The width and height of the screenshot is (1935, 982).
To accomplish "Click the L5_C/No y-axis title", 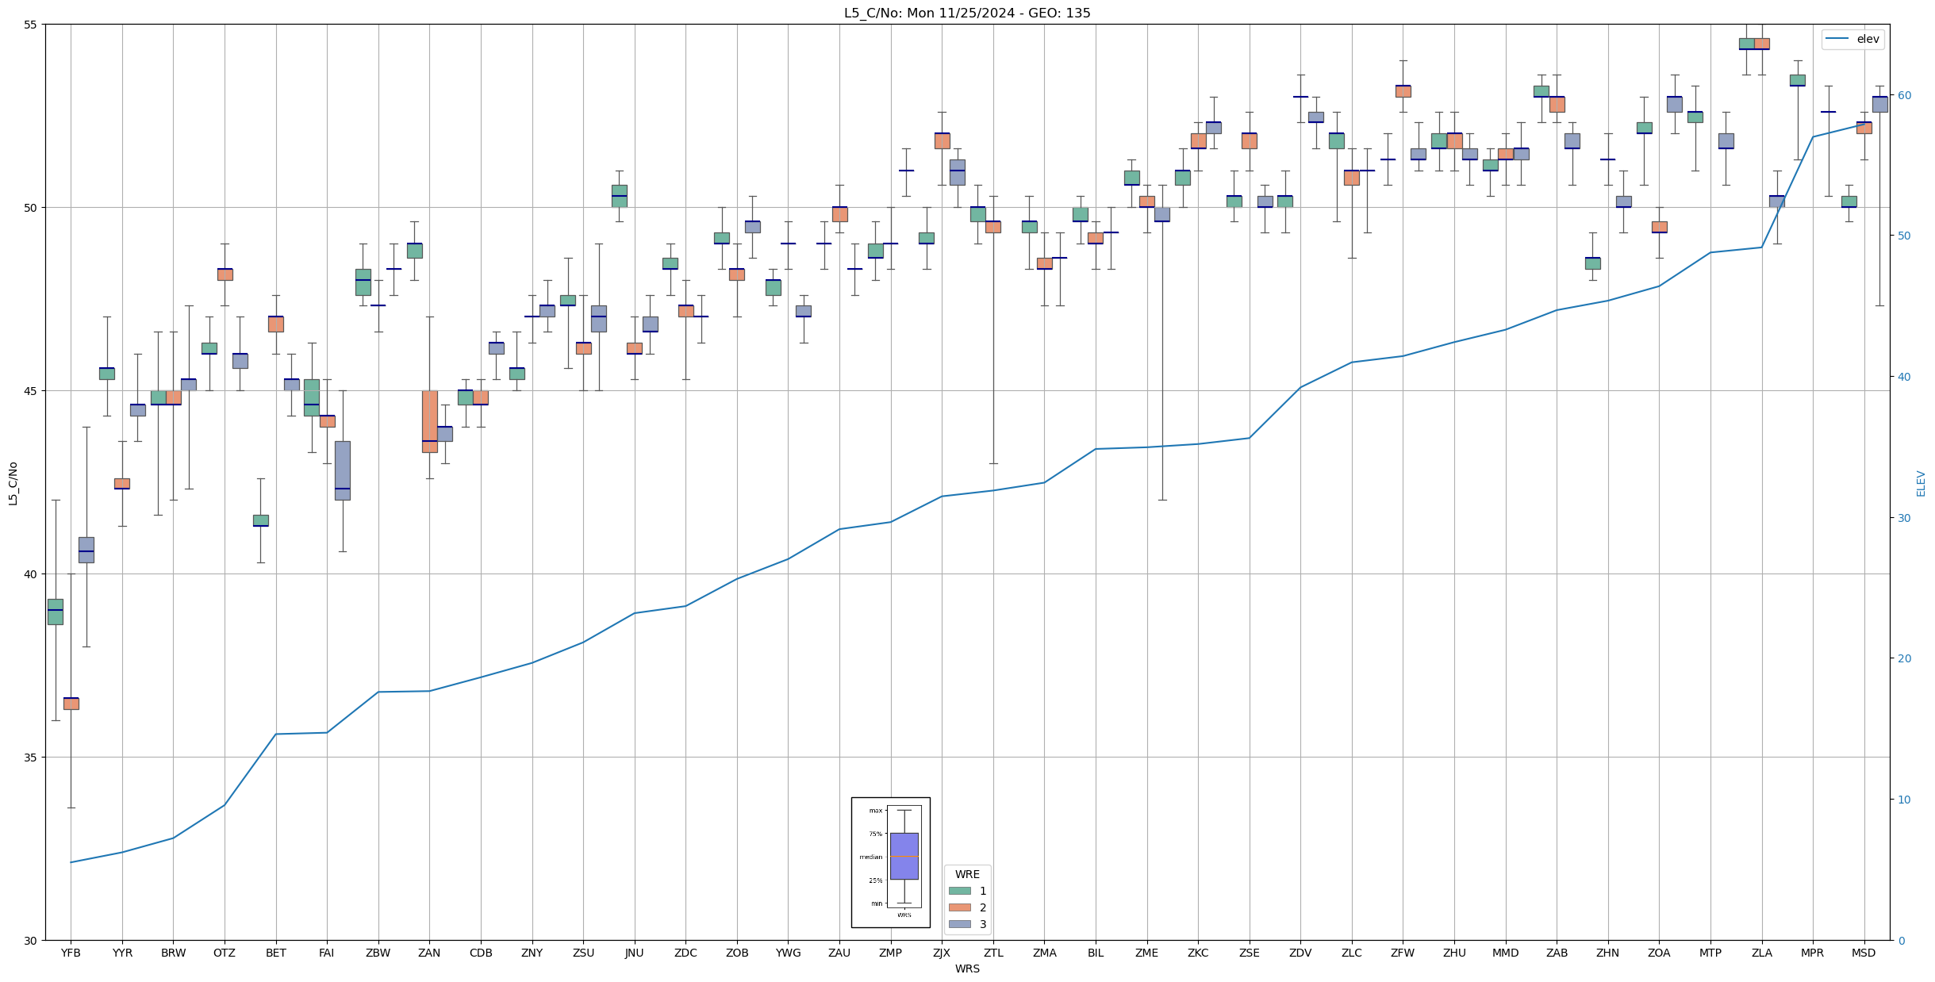I will click(13, 483).
